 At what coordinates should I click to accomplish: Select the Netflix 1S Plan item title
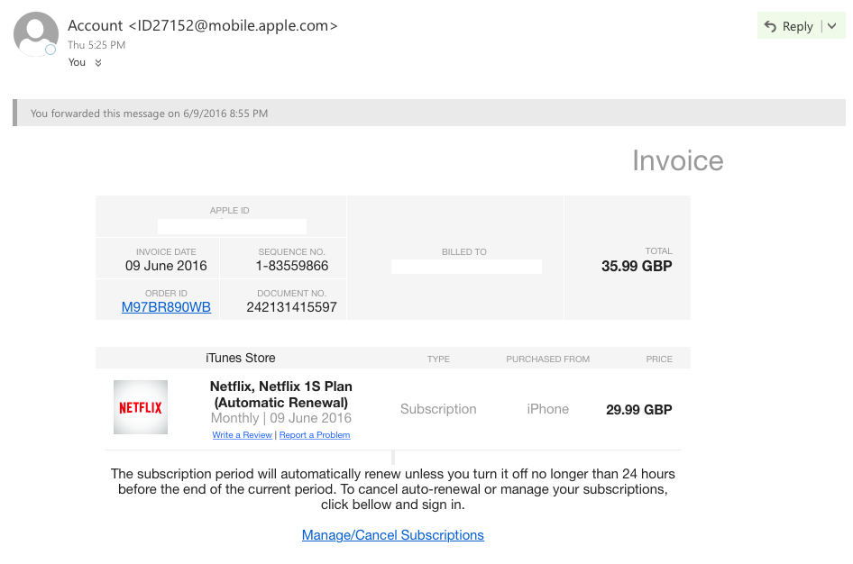[281, 395]
